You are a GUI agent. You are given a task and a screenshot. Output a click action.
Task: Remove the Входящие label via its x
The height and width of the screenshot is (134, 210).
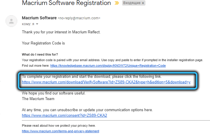pos(143,3)
